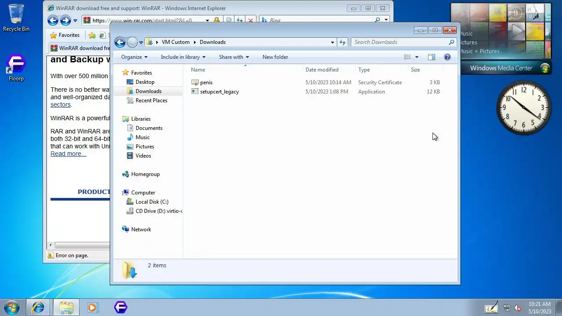The width and height of the screenshot is (562, 316).
Task: Click the muted volume tray icon
Action: coord(518,308)
